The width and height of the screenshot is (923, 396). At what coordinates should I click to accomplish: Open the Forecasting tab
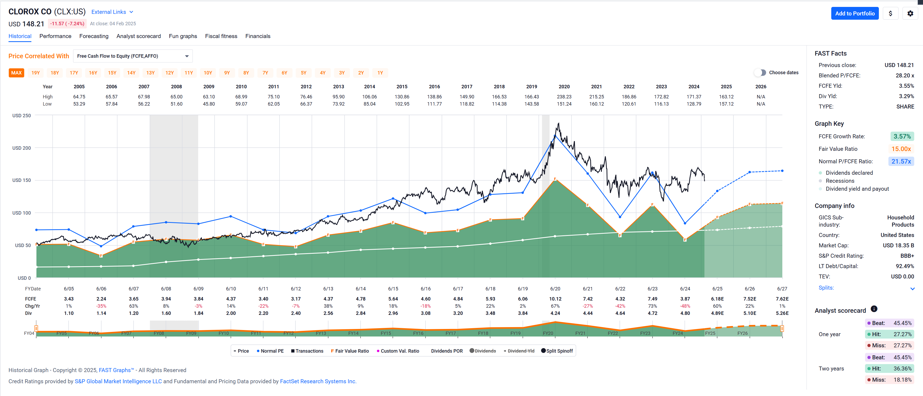click(x=94, y=36)
